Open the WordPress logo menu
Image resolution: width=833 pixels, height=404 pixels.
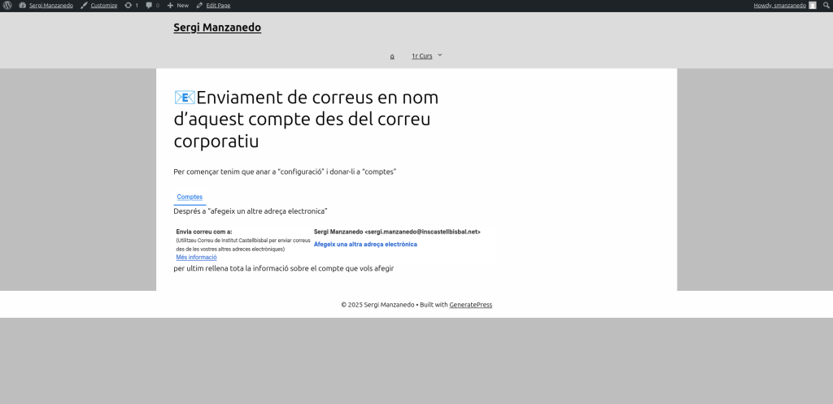click(7, 5)
